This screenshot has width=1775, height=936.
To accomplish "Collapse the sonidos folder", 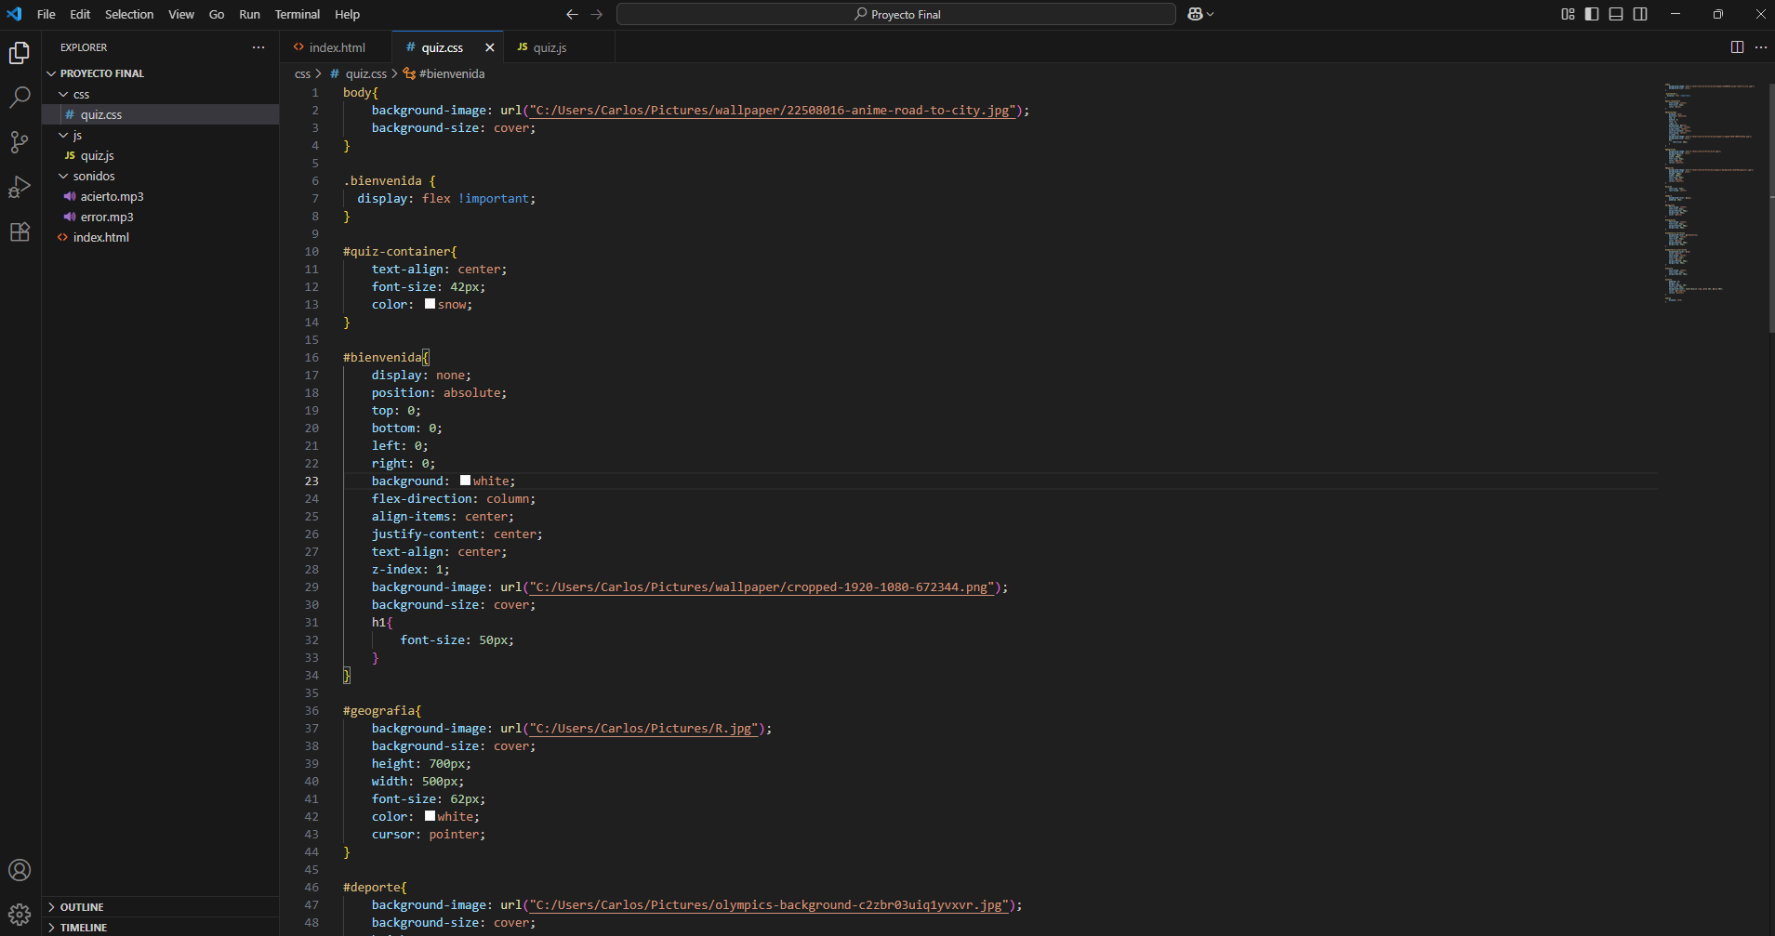I will 93,176.
